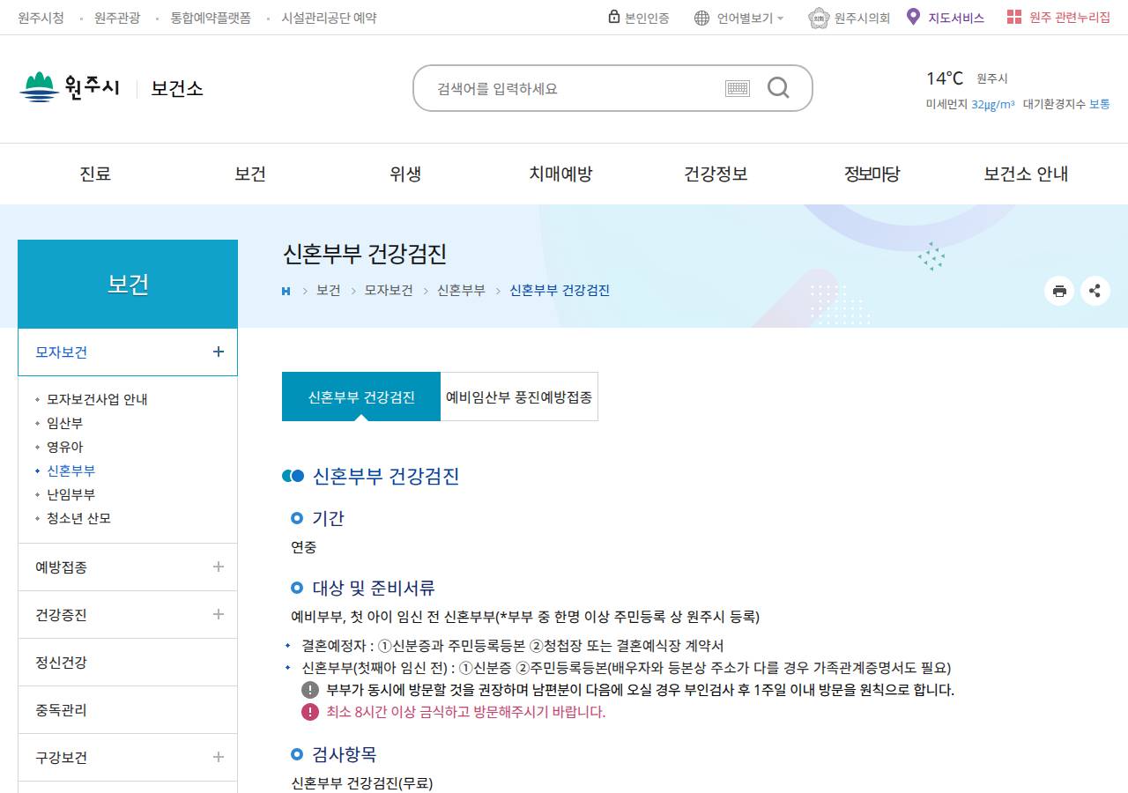This screenshot has width=1128, height=793.
Task: Open the 건강정보 main menu
Action: click(x=716, y=174)
